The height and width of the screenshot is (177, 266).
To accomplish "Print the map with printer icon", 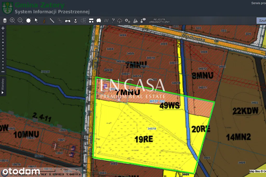I will (x=68, y=21).
